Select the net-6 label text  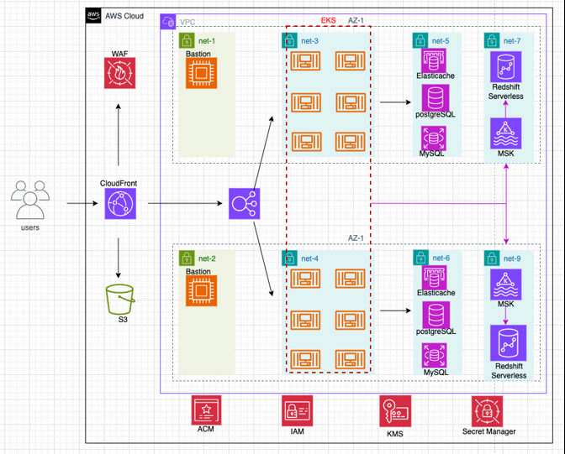441,258
